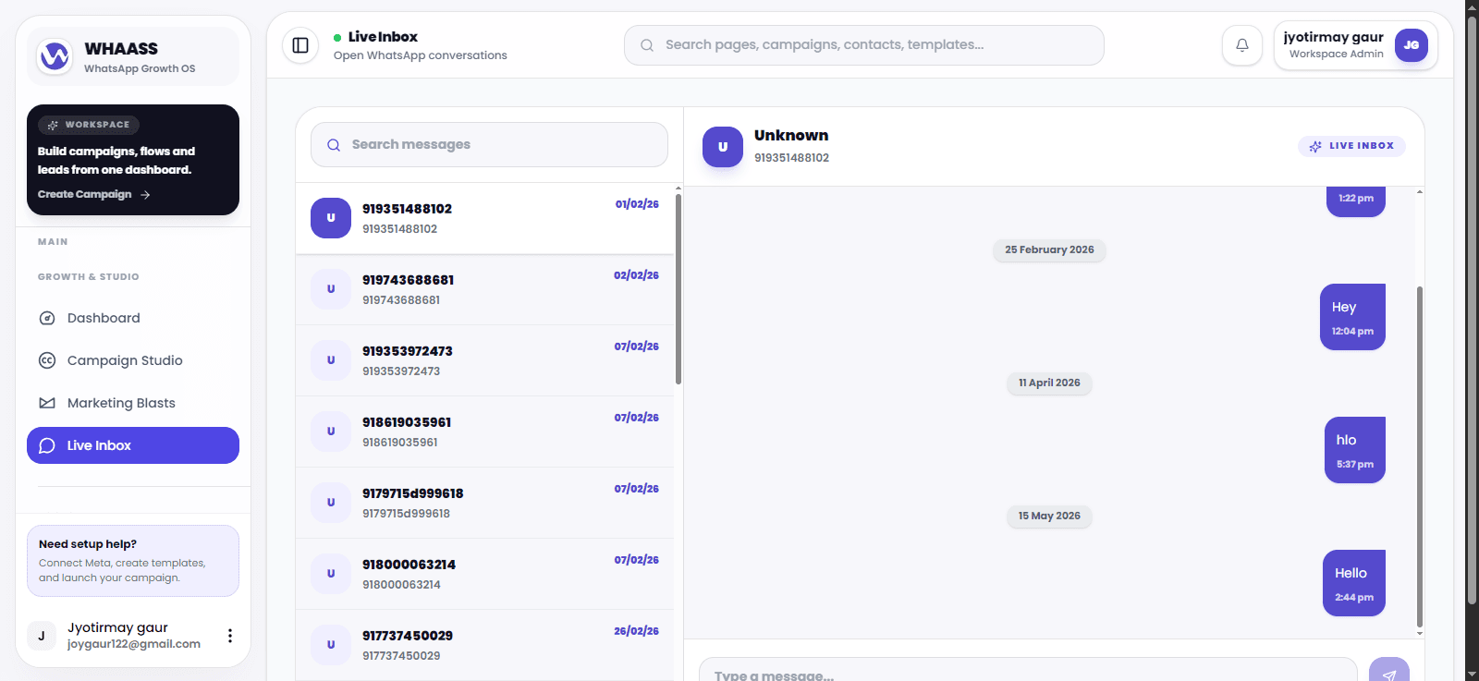Screen dimensions: 1479x681
Task: Click the chat messages scrollbar
Action: tap(1420, 457)
